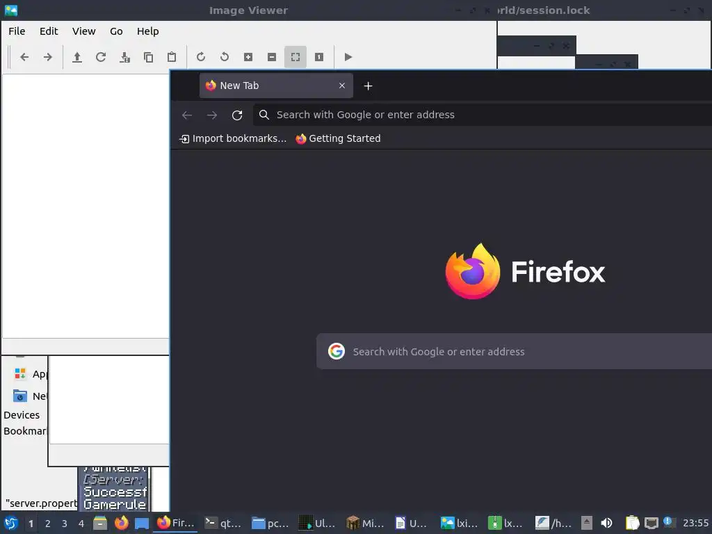Open the Help menu in Image Viewer
Screen dimensions: 712x534
147,31
